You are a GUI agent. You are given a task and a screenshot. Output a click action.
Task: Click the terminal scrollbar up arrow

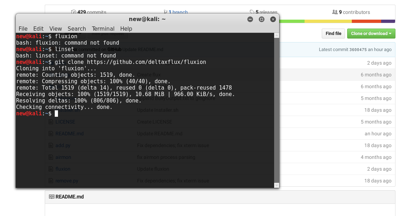(277, 35)
